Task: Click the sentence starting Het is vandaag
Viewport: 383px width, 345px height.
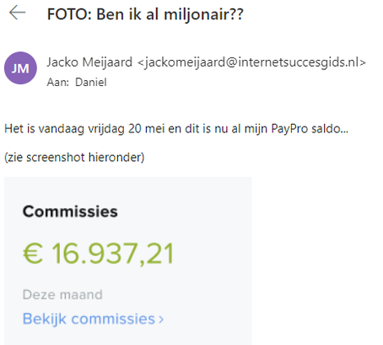Action: [176, 129]
